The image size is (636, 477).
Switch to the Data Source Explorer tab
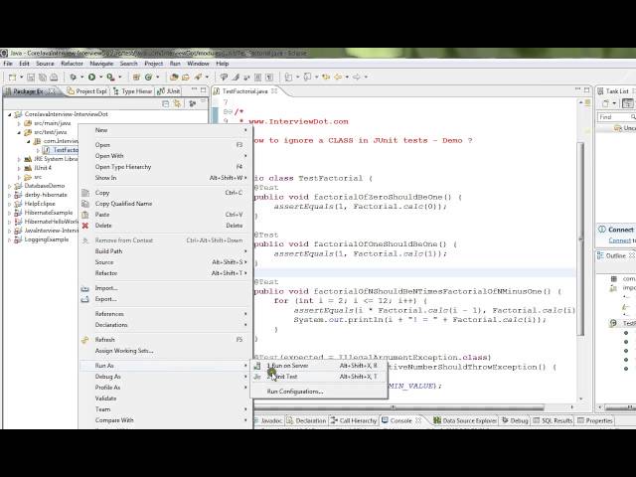tap(465, 421)
